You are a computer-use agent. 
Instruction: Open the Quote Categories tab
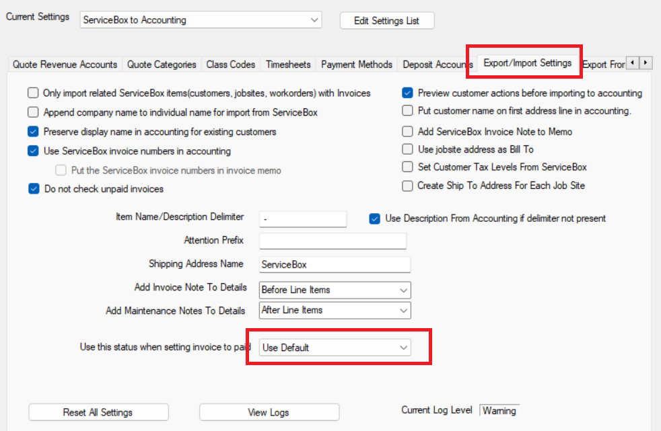pyautogui.click(x=162, y=65)
